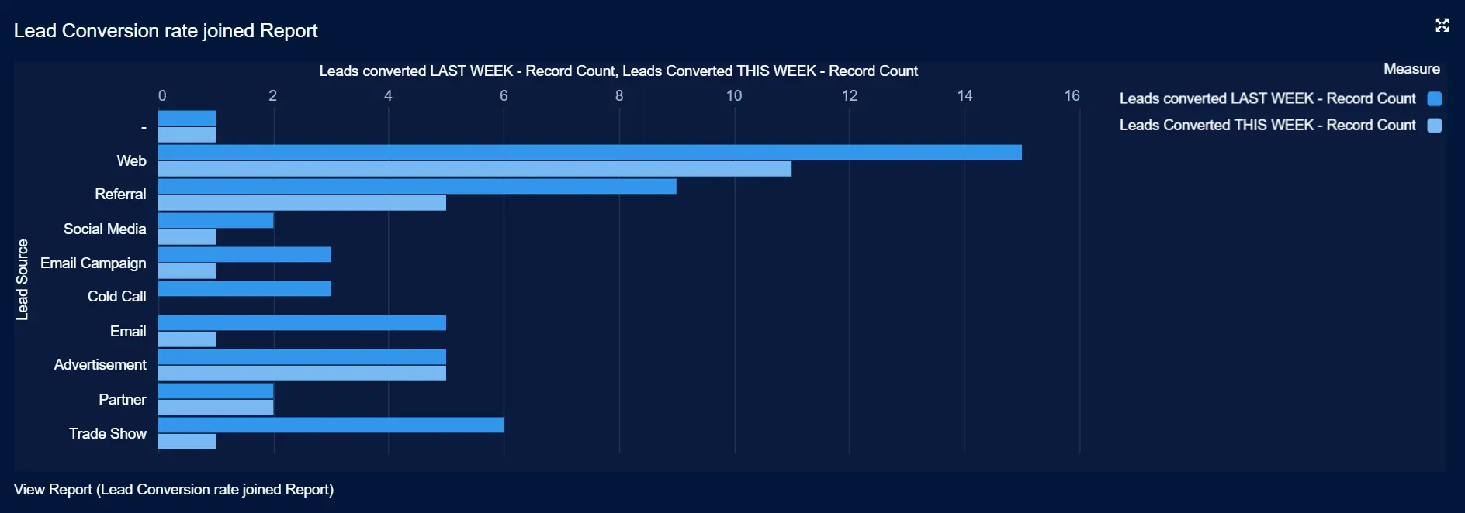The image size is (1465, 513).
Task: Click the Email Campaign last week bar
Action: click(244, 255)
